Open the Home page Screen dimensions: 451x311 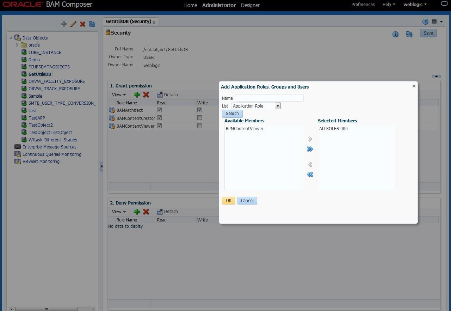[x=191, y=5]
